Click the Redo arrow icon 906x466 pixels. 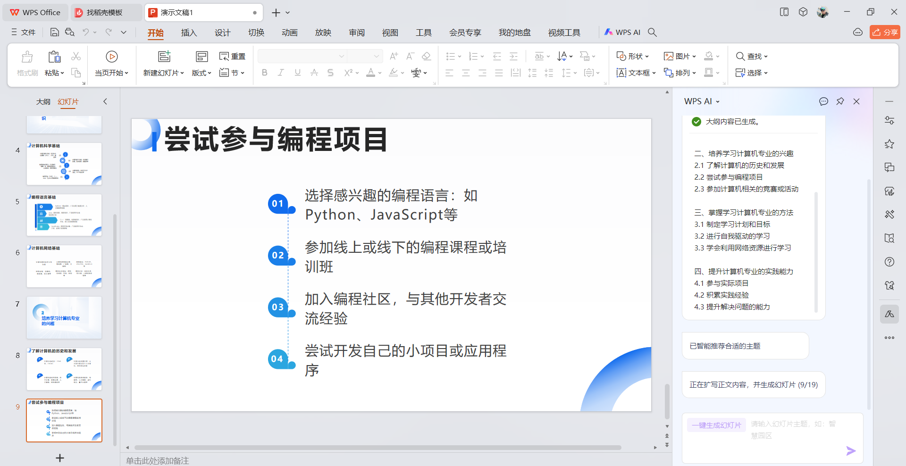point(109,32)
